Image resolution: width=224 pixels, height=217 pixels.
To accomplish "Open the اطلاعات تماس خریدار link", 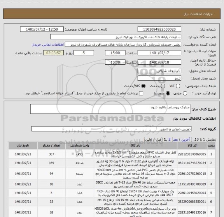I will pos(48,45).
